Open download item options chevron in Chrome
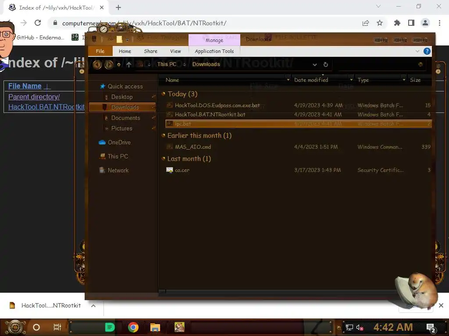The width and height of the screenshot is (449, 336). tap(93, 306)
